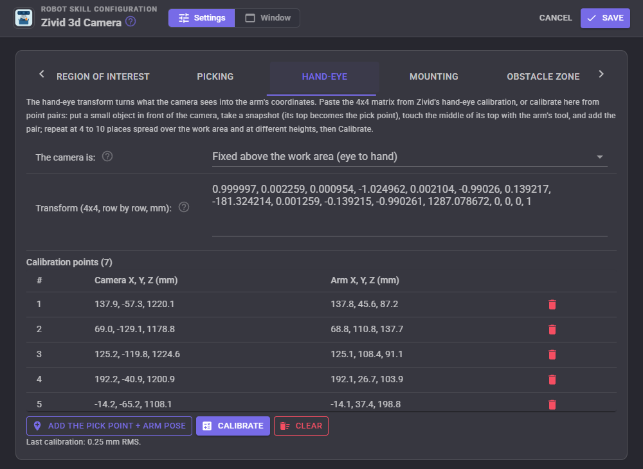Open help icon next to 'The camera is:'

tap(107, 157)
